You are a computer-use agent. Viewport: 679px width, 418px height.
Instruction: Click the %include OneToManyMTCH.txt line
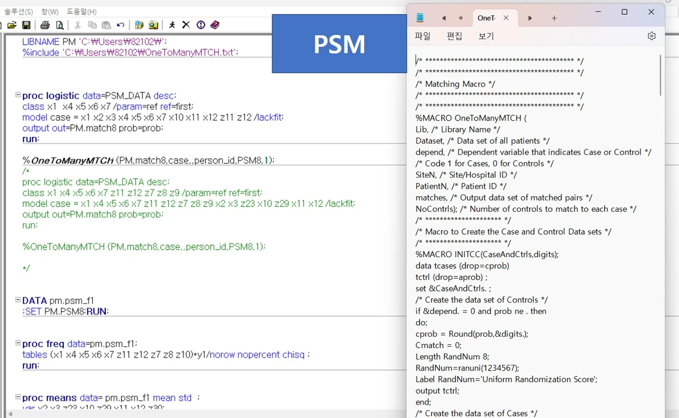pos(131,53)
